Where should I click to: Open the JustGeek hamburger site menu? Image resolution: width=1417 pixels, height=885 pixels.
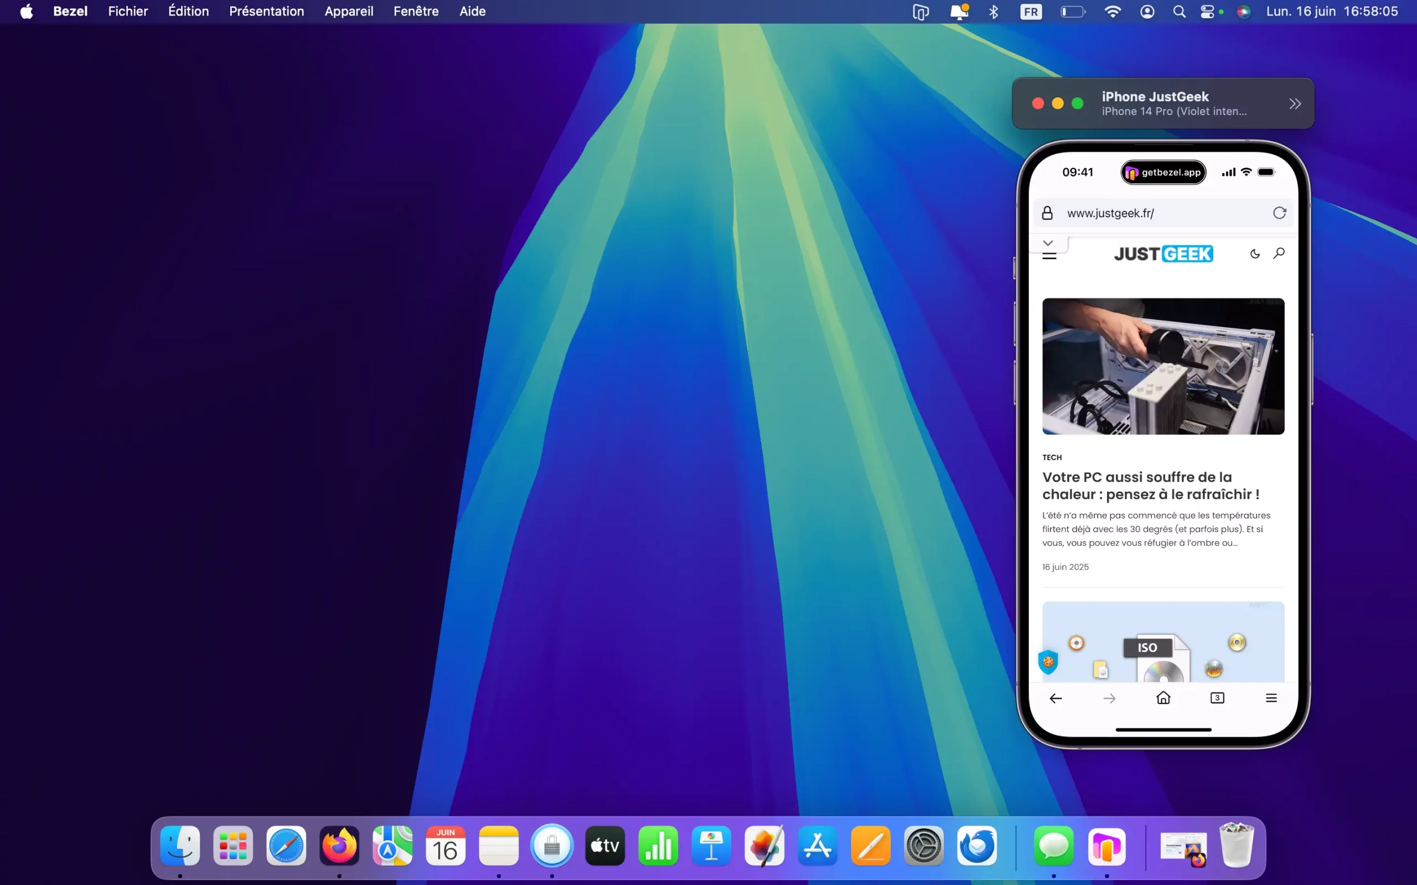click(x=1049, y=256)
